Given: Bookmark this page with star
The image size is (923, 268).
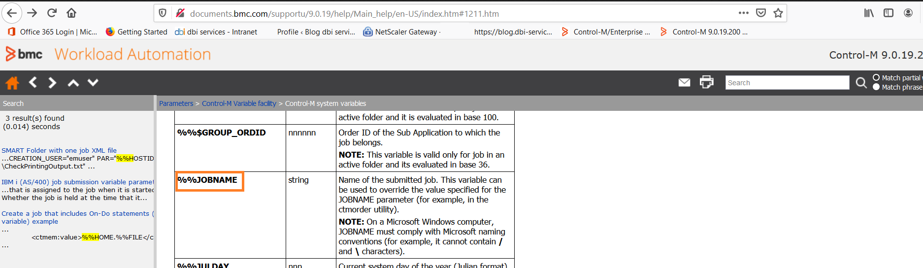Looking at the screenshot, I should coord(778,13).
